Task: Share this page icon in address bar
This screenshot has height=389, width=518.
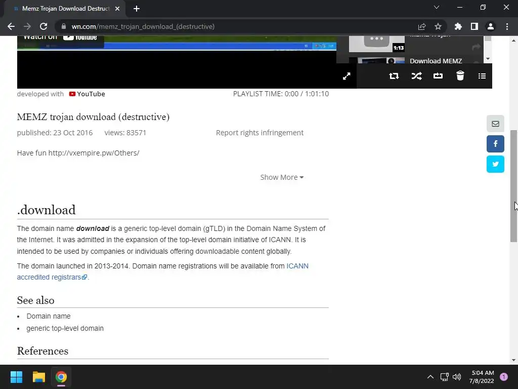Action: click(422, 26)
